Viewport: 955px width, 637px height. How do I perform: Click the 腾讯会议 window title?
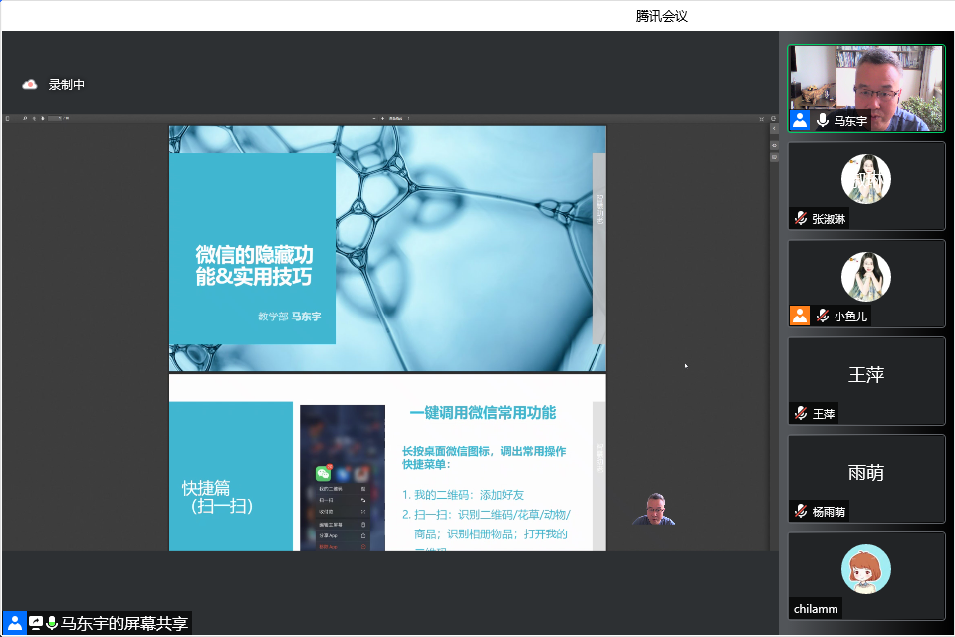pos(661,16)
